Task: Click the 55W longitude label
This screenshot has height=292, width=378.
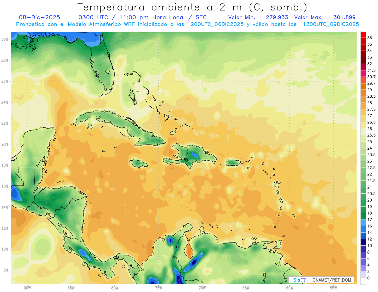Action: coord(334,288)
